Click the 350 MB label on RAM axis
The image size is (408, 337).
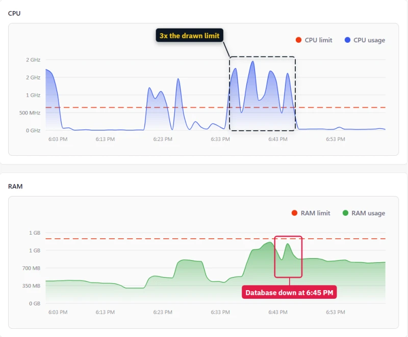(31, 286)
